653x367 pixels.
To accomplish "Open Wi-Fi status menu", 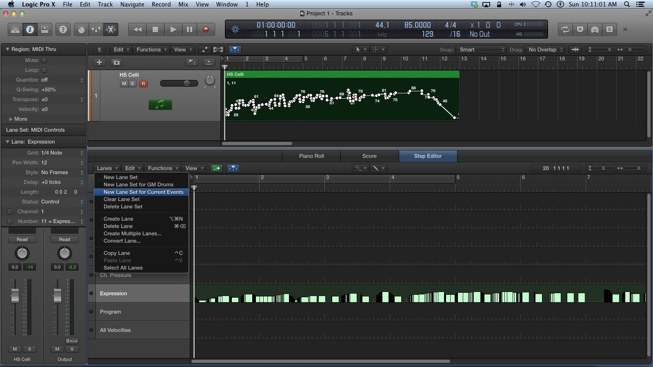I will (x=536, y=4).
